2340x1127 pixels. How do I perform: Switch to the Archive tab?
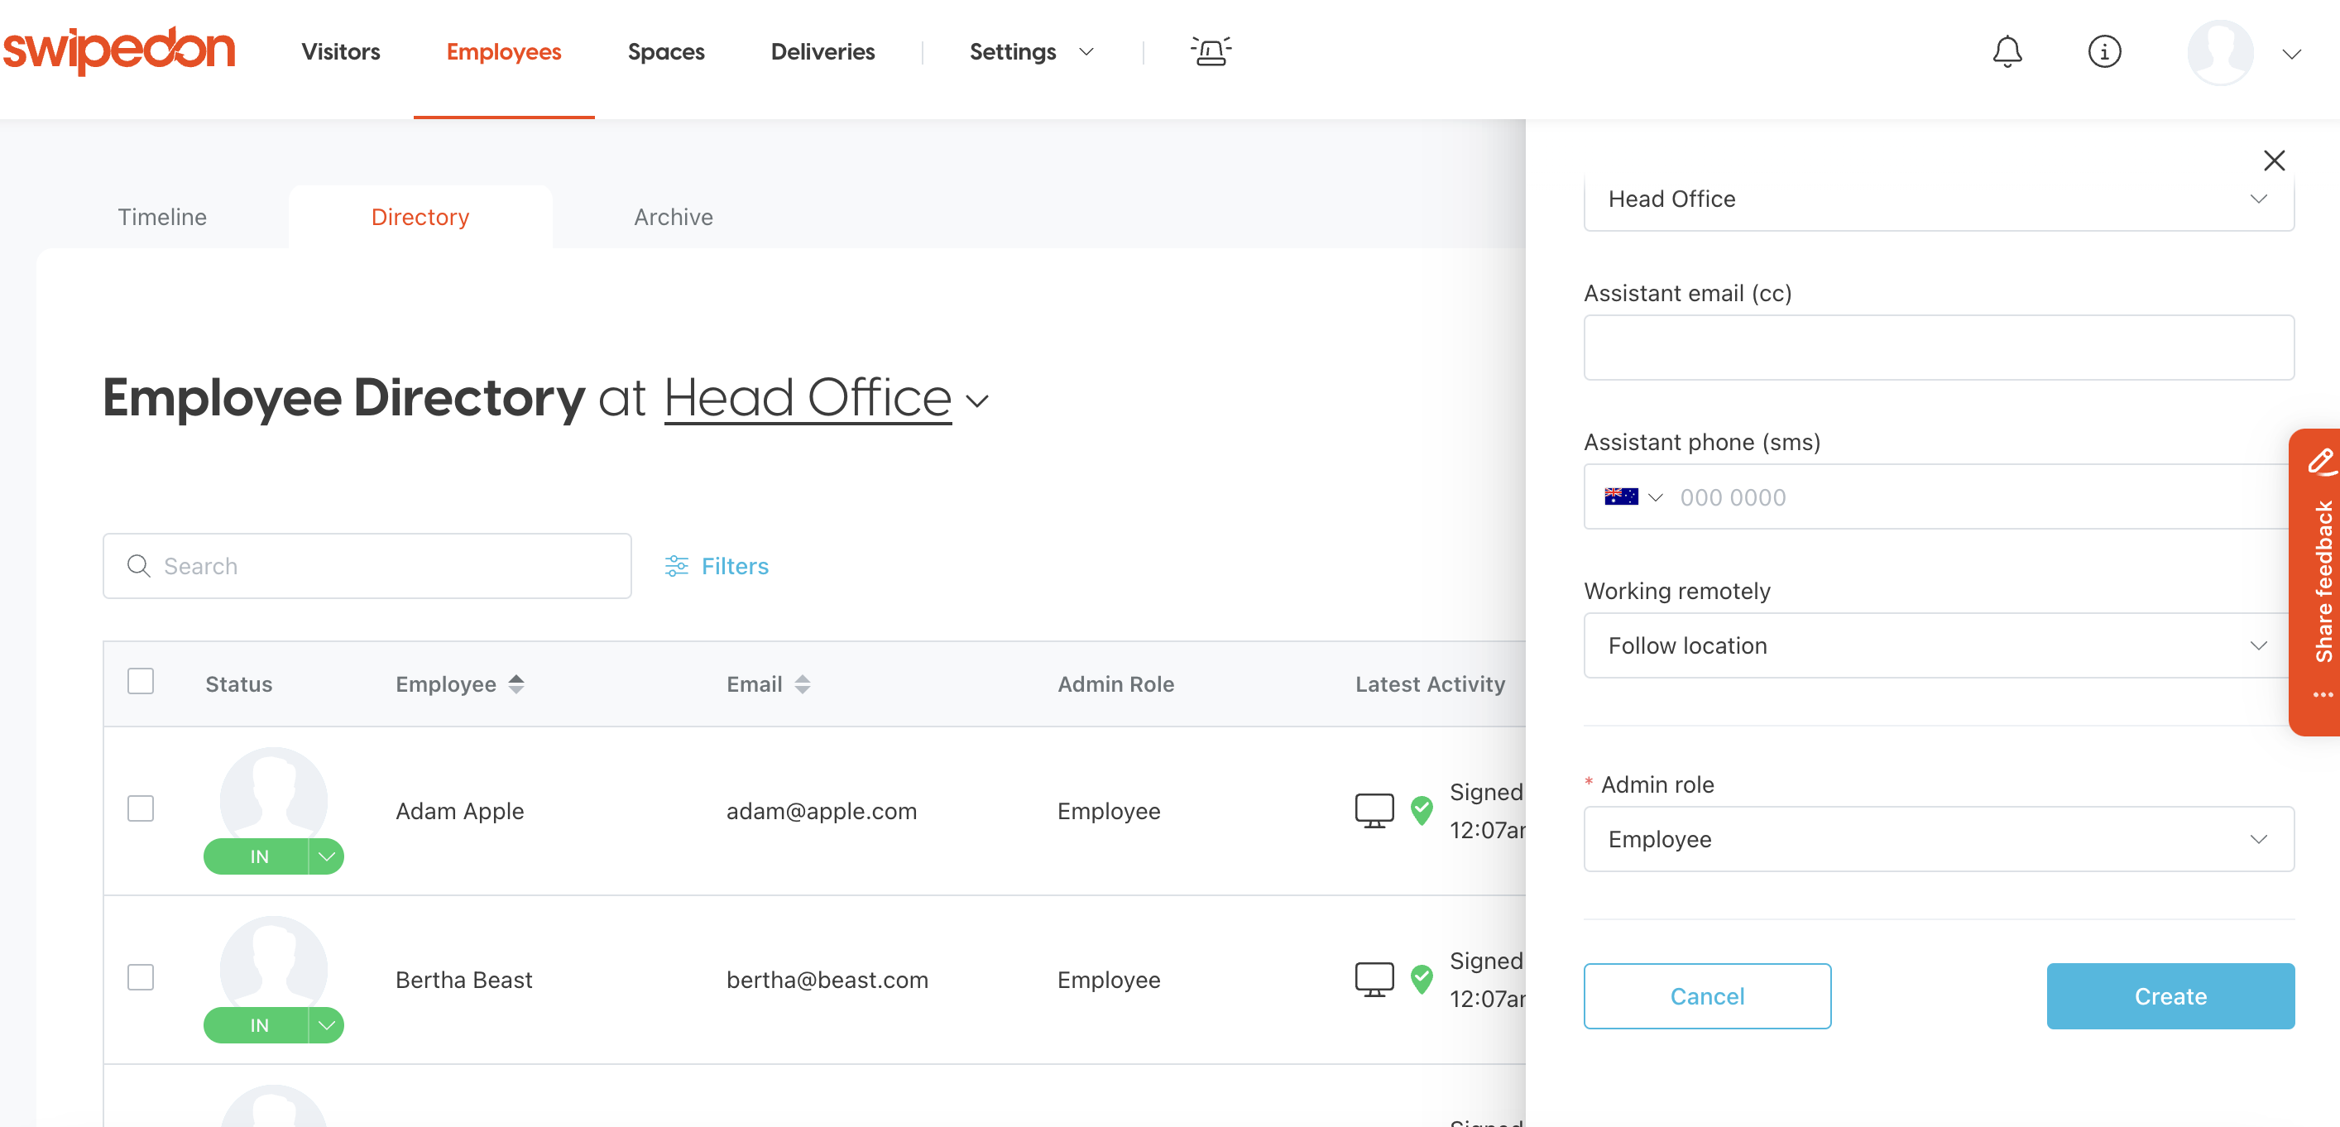[x=673, y=217]
